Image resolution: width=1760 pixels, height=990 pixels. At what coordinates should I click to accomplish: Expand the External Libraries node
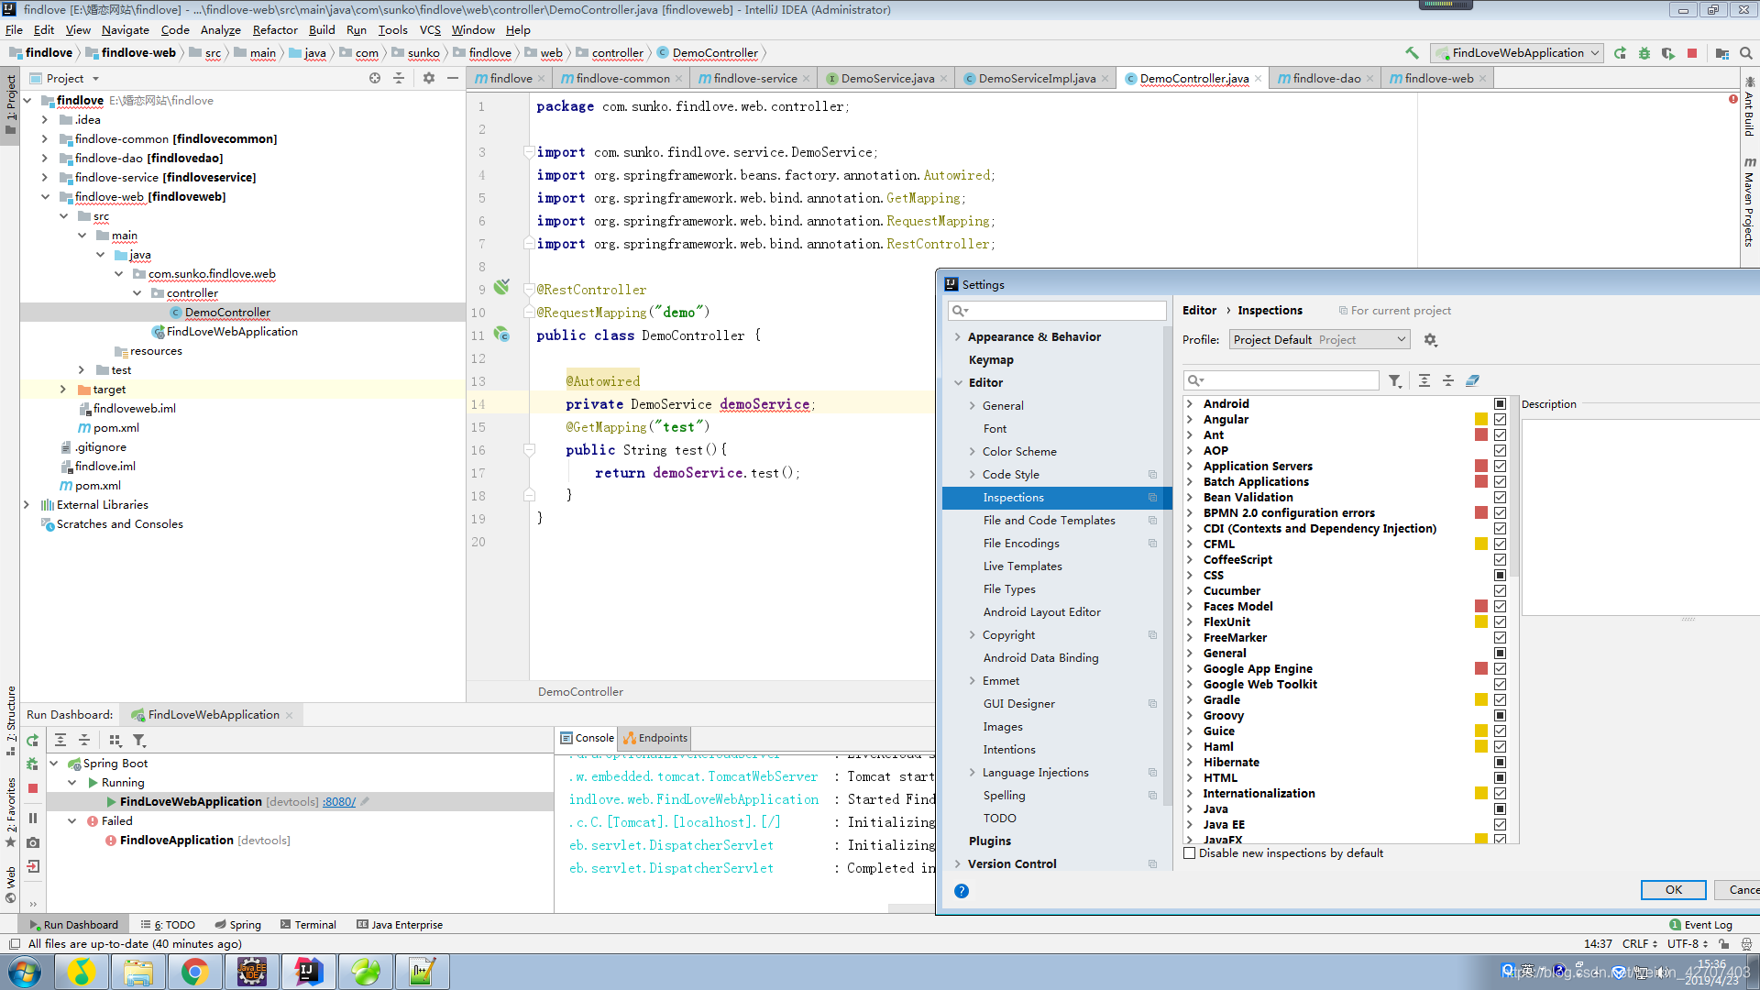(27, 505)
